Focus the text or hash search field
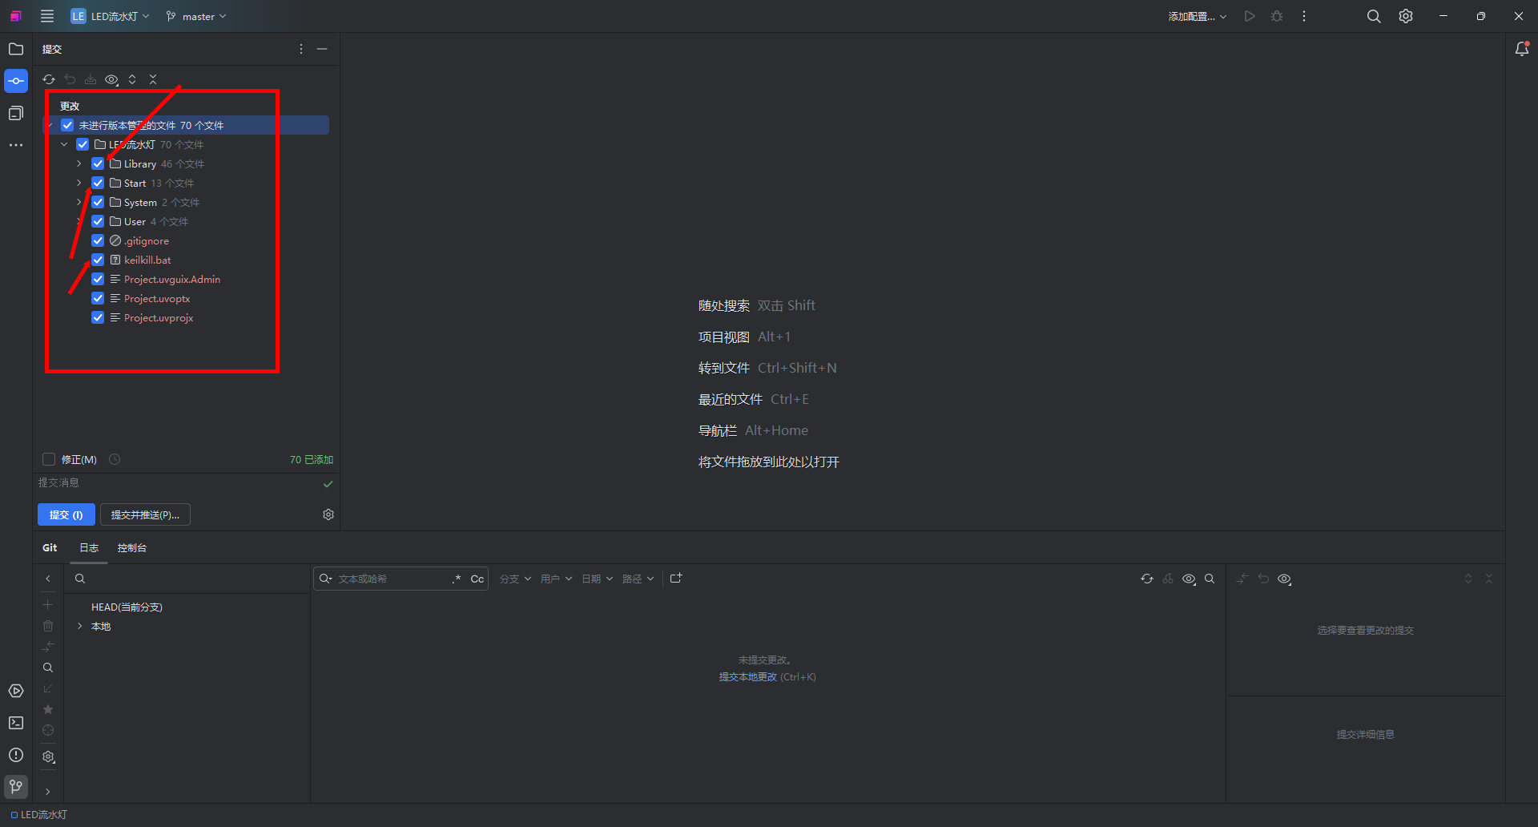1538x827 pixels. coord(391,579)
